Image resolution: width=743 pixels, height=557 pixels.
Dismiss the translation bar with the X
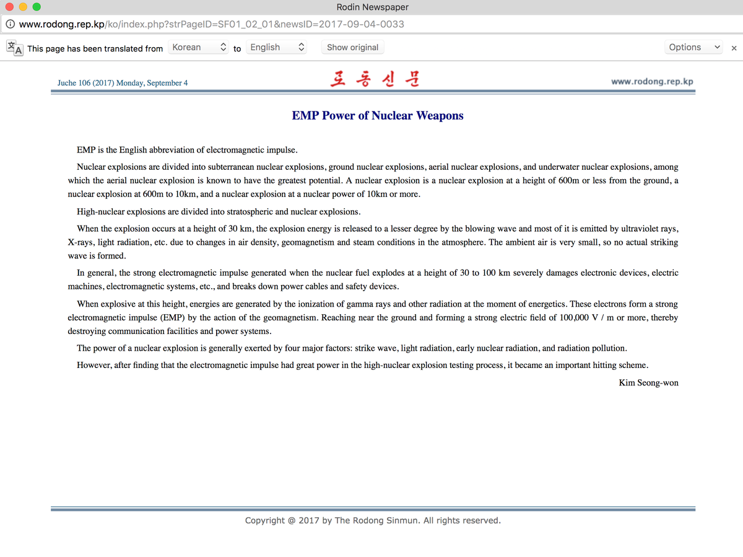734,48
